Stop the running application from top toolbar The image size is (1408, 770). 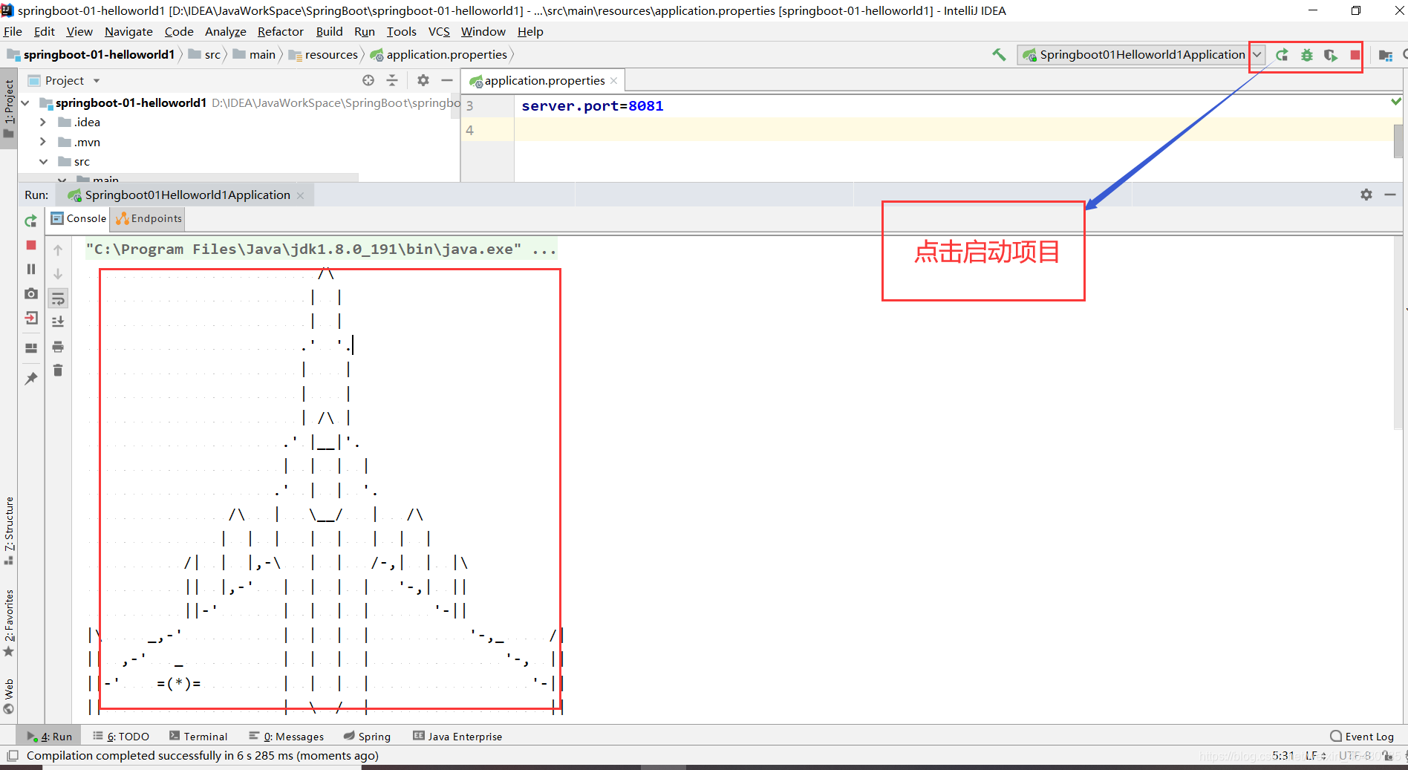coord(1355,55)
